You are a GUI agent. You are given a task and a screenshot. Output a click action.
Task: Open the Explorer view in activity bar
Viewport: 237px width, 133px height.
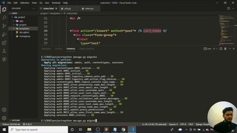pyautogui.click(x=4, y=10)
